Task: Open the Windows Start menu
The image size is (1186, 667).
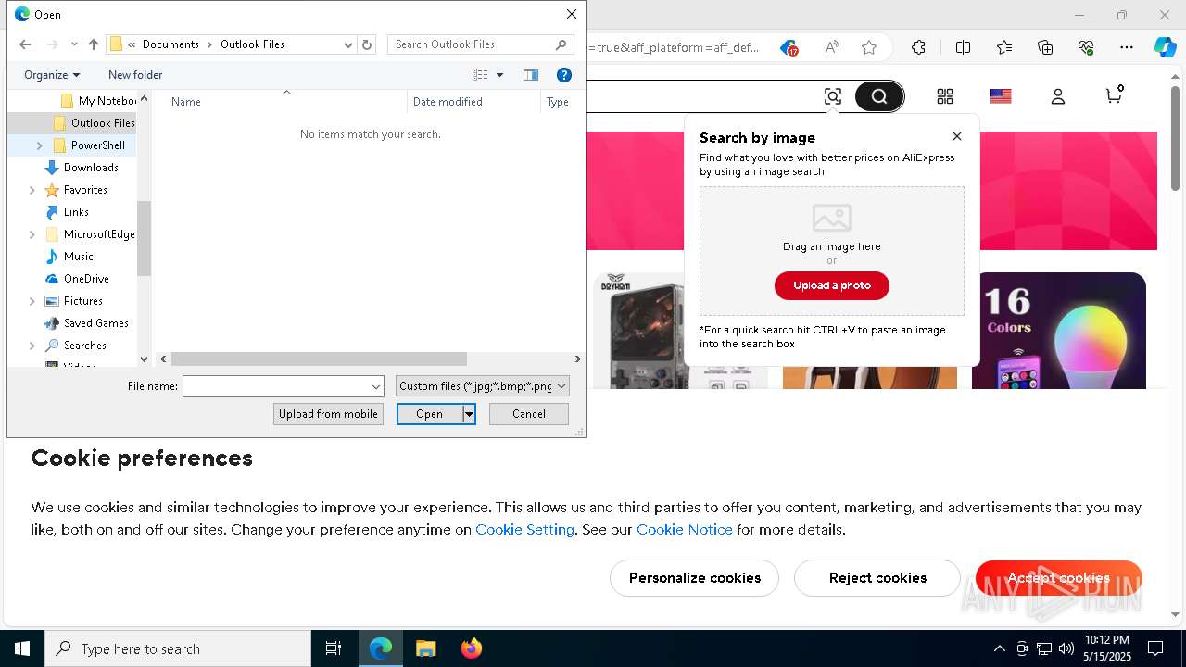Action: pyautogui.click(x=22, y=648)
